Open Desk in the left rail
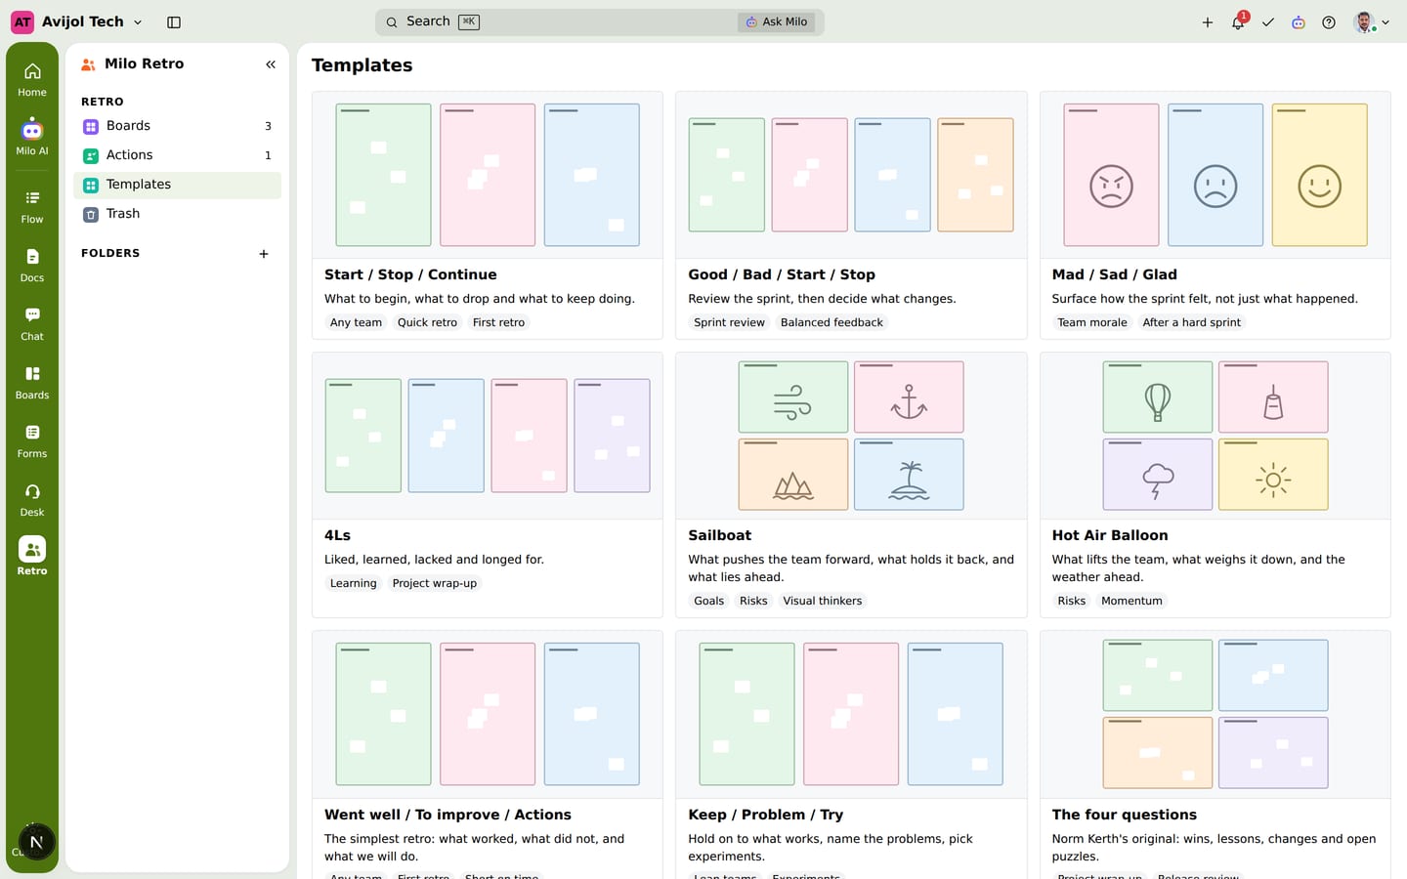Screen dimensions: 1407x879 coord(32,499)
